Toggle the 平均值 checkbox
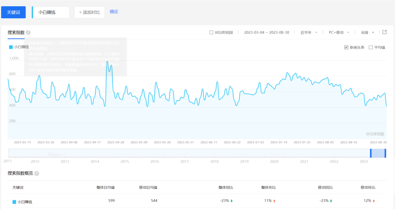Screen dimensions: 395x209 (x=370, y=47)
